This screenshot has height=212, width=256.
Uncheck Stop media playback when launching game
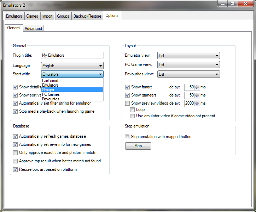pyautogui.click(x=15, y=111)
